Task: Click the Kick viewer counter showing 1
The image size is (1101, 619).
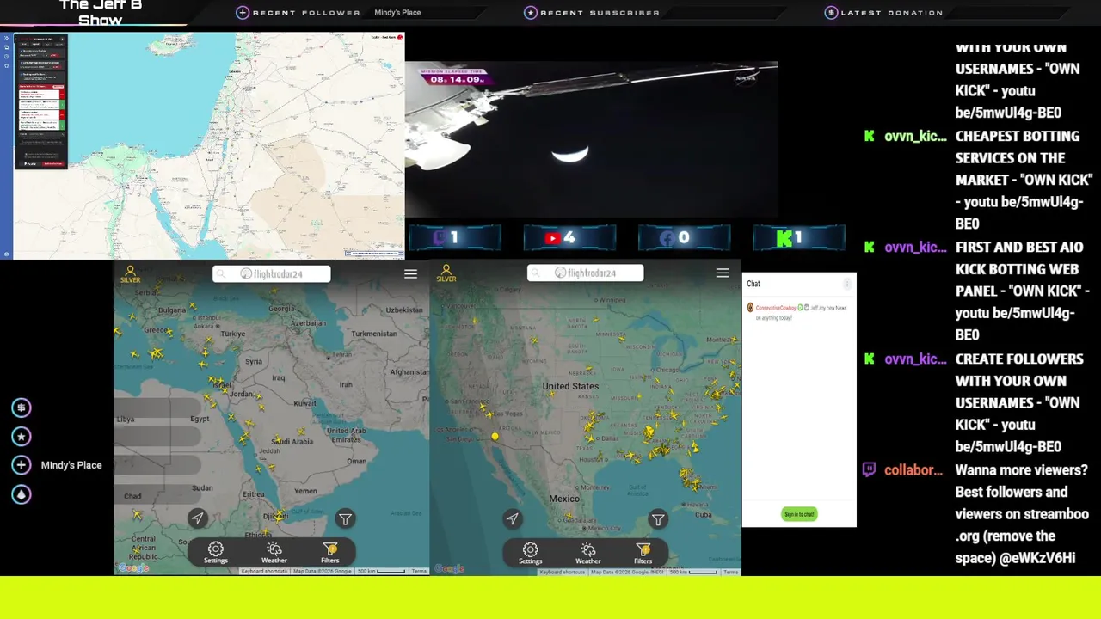Action: point(798,238)
